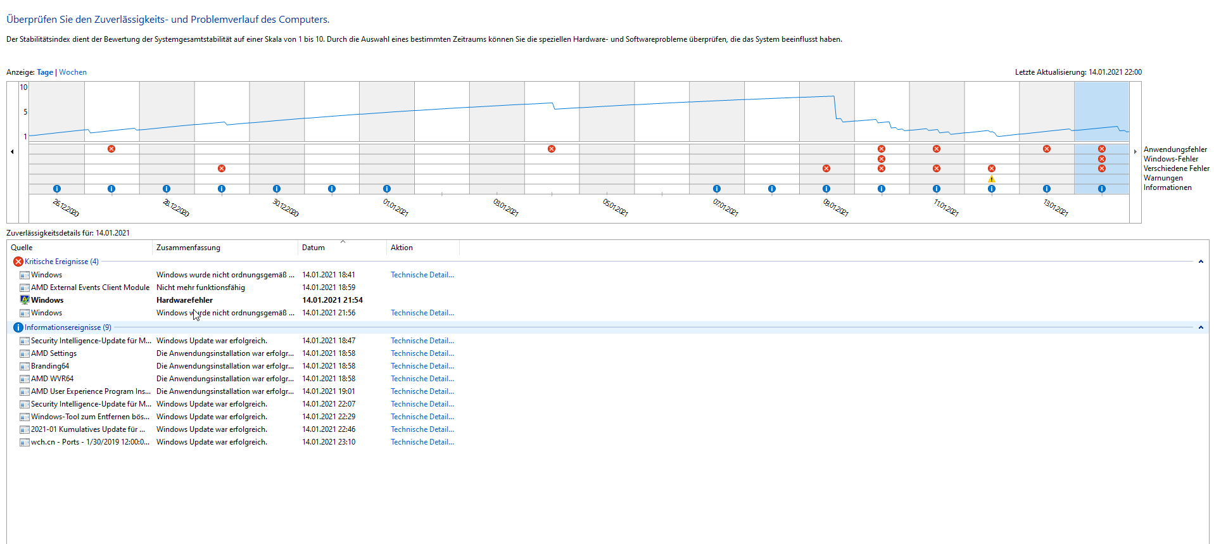Click 03.01.2021 date label on chart axis
This screenshot has height=544, width=1214.
click(505, 208)
